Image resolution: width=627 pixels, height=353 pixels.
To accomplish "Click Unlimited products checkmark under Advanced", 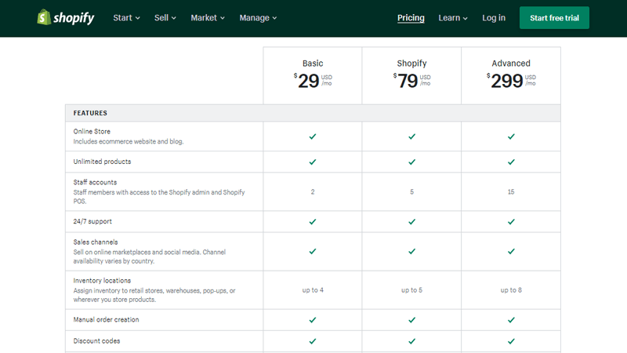I will 511,162.
